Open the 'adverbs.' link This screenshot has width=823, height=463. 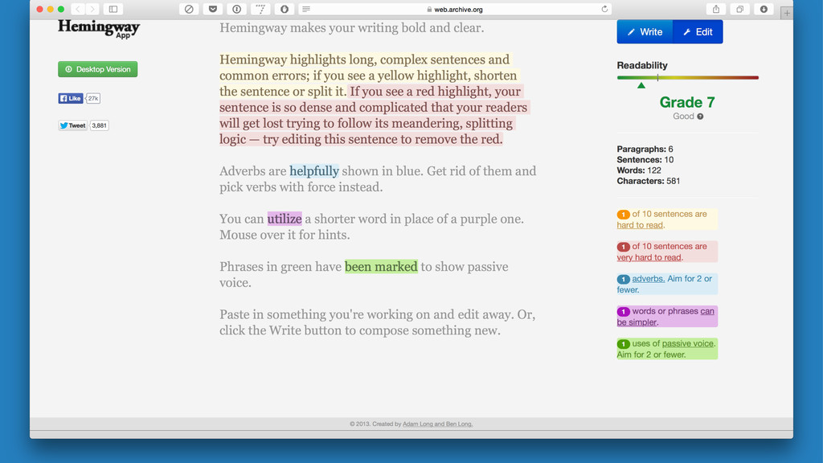(649, 279)
